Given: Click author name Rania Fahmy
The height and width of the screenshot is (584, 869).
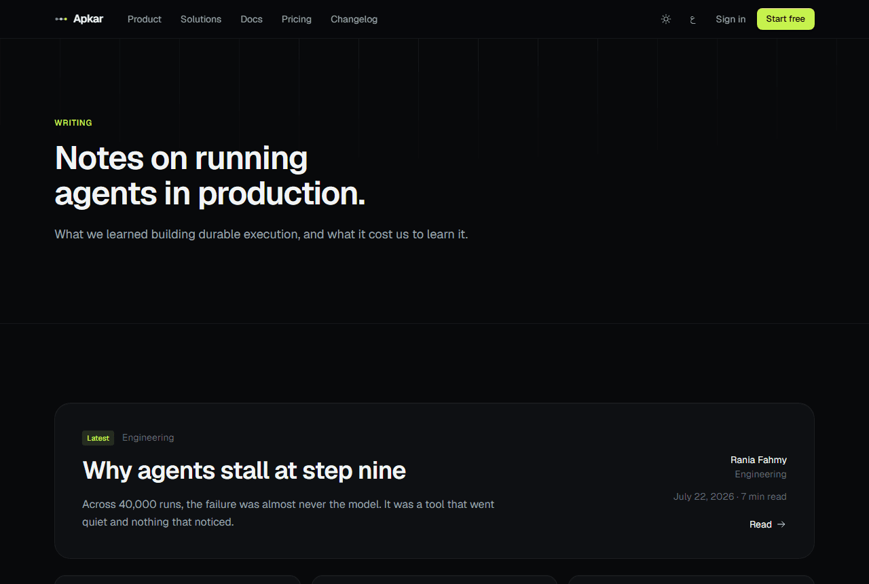Looking at the screenshot, I should tap(758, 460).
